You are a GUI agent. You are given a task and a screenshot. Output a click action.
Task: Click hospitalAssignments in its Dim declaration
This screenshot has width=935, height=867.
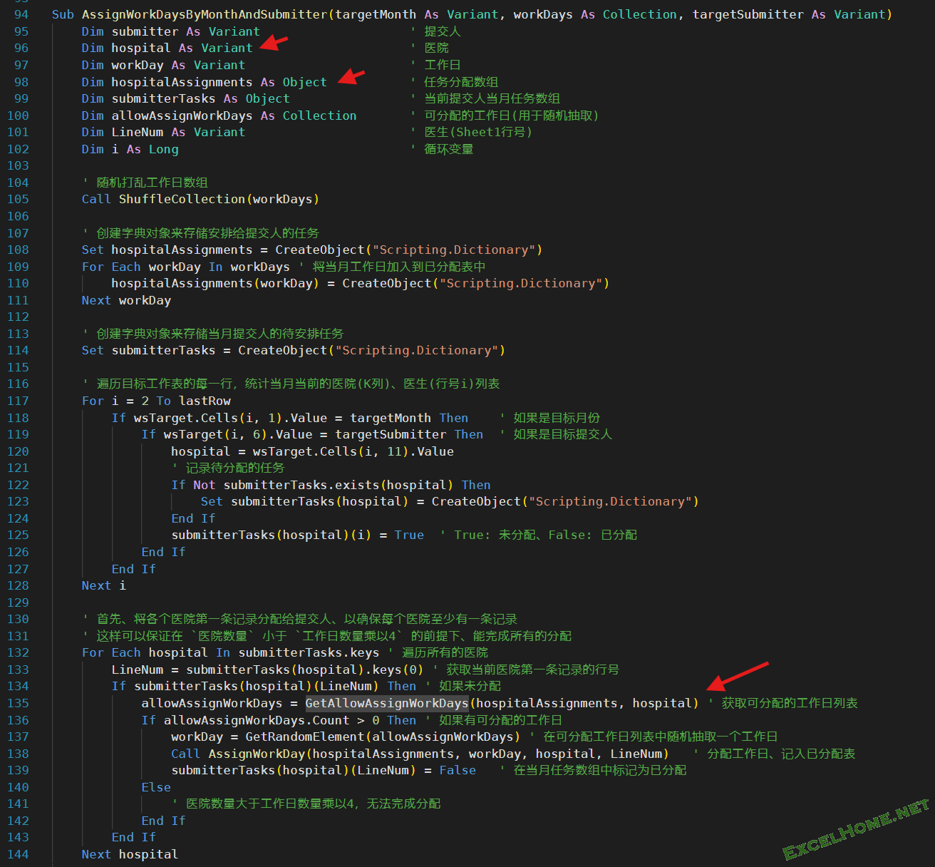click(x=182, y=82)
